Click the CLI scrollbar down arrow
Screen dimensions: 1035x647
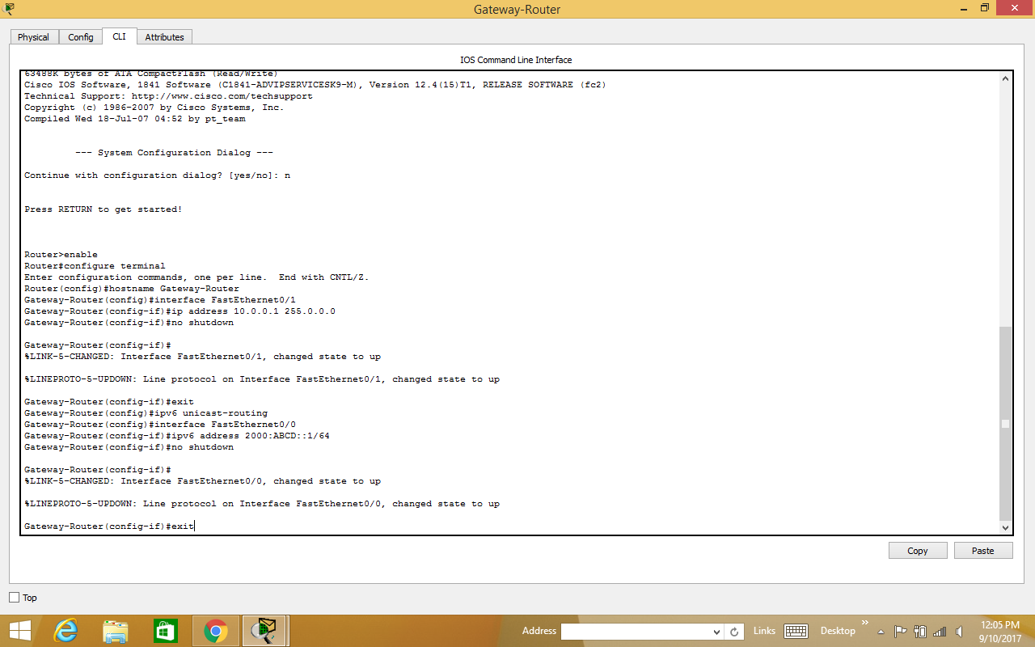point(1005,527)
